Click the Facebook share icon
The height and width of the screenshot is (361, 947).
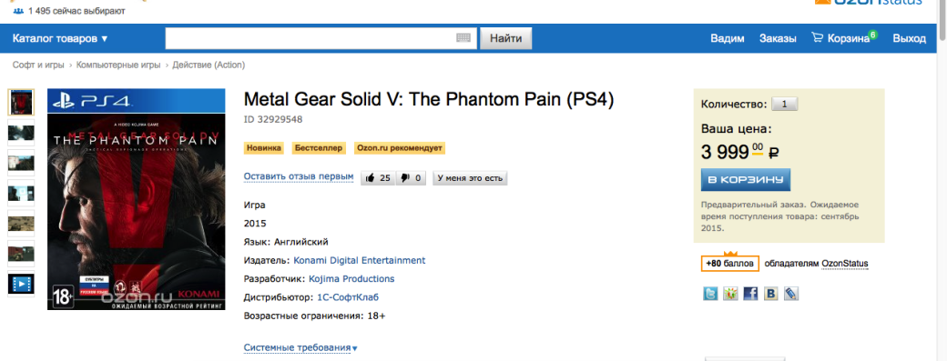point(750,294)
